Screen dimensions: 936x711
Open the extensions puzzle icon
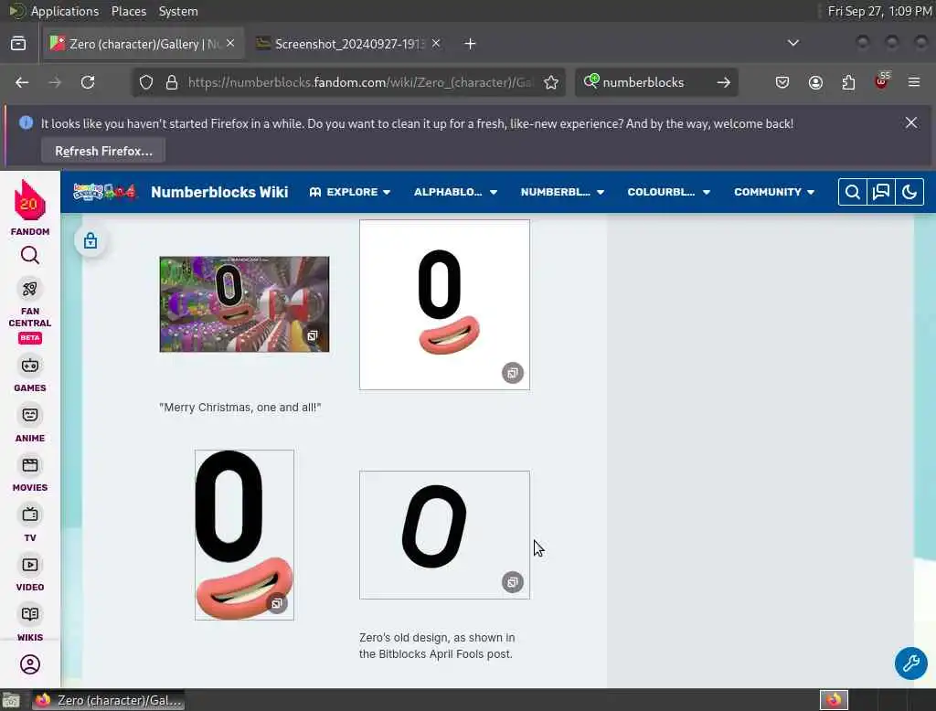pos(848,82)
